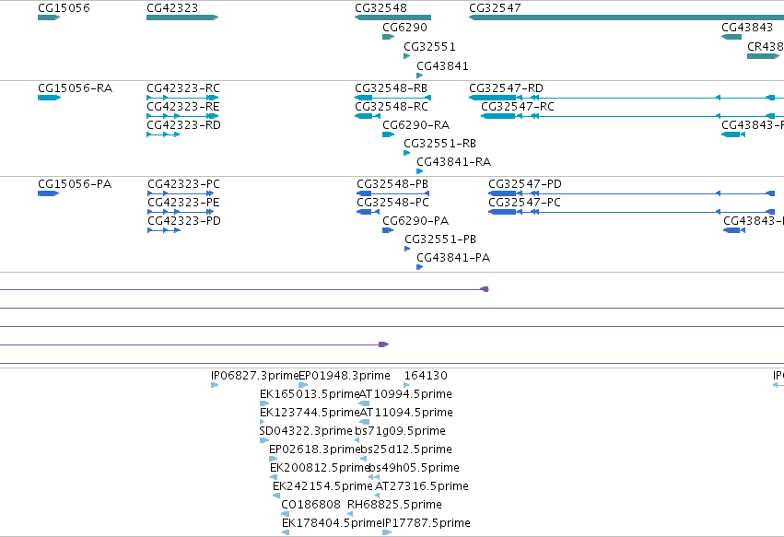Viewport: 784px width, 537px height.
Task: Select the CG32548-PC protein feature
Action: point(368,212)
